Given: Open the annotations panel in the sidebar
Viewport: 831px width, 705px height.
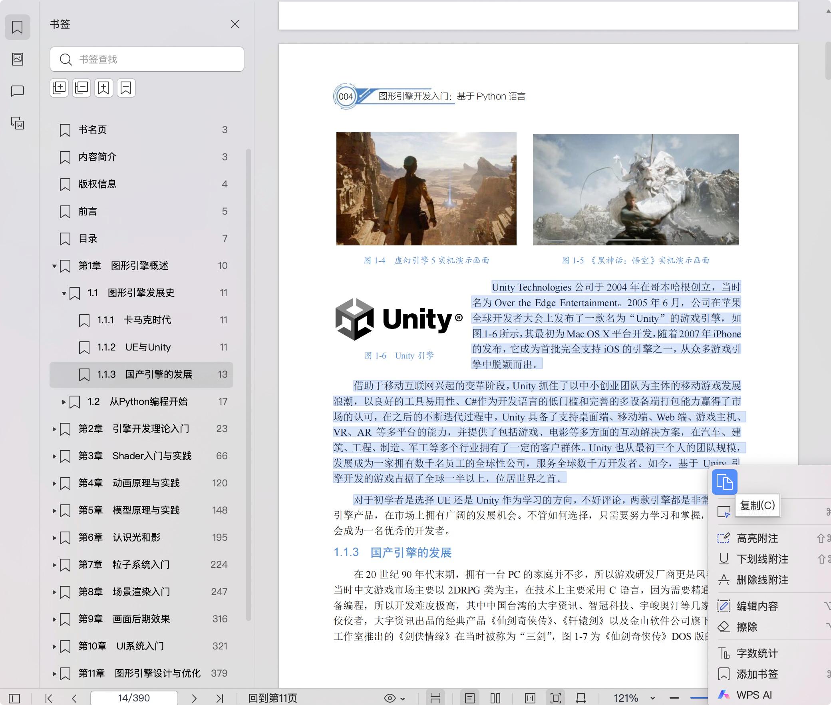Looking at the screenshot, I should point(17,91).
